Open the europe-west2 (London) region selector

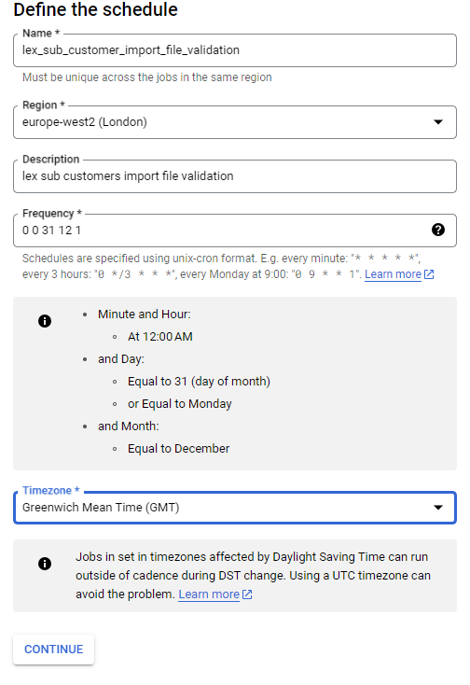point(235,122)
